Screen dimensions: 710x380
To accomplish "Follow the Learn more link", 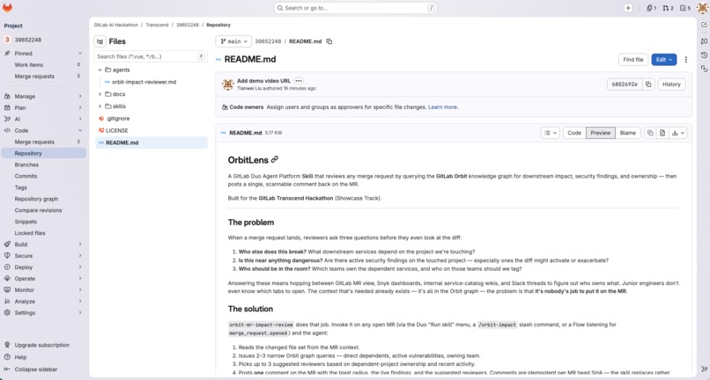I will (443, 107).
